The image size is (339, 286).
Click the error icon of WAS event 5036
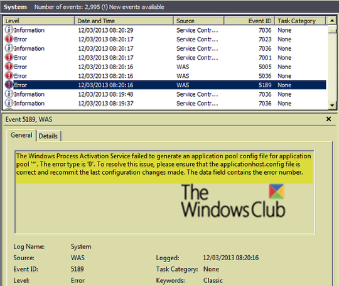point(9,75)
